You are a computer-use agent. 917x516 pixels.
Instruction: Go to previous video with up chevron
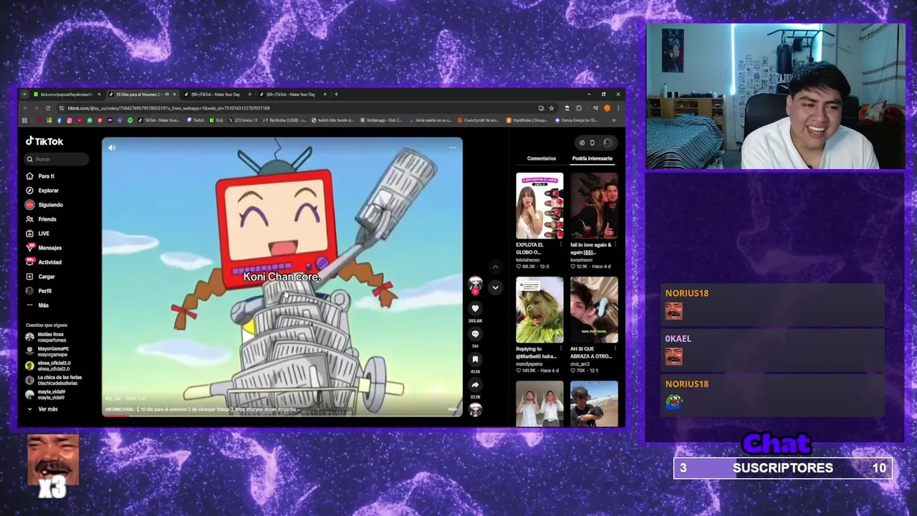pyautogui.click(x=495, y=267)
